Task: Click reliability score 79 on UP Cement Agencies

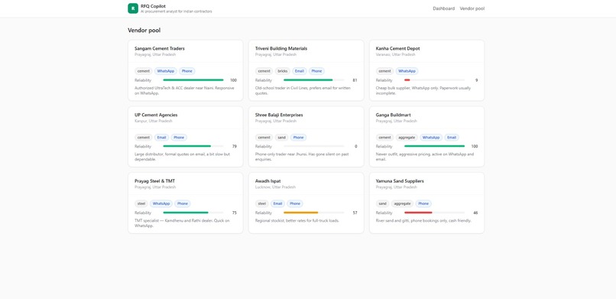Action: (234, 146)
